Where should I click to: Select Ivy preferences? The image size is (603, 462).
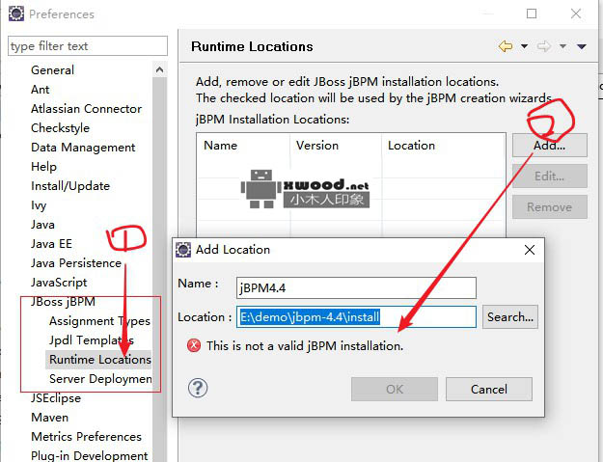coord(39,205)
